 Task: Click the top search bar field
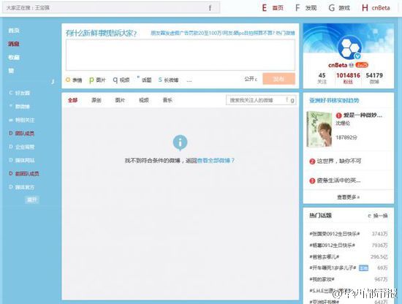(x=111, y=8)
